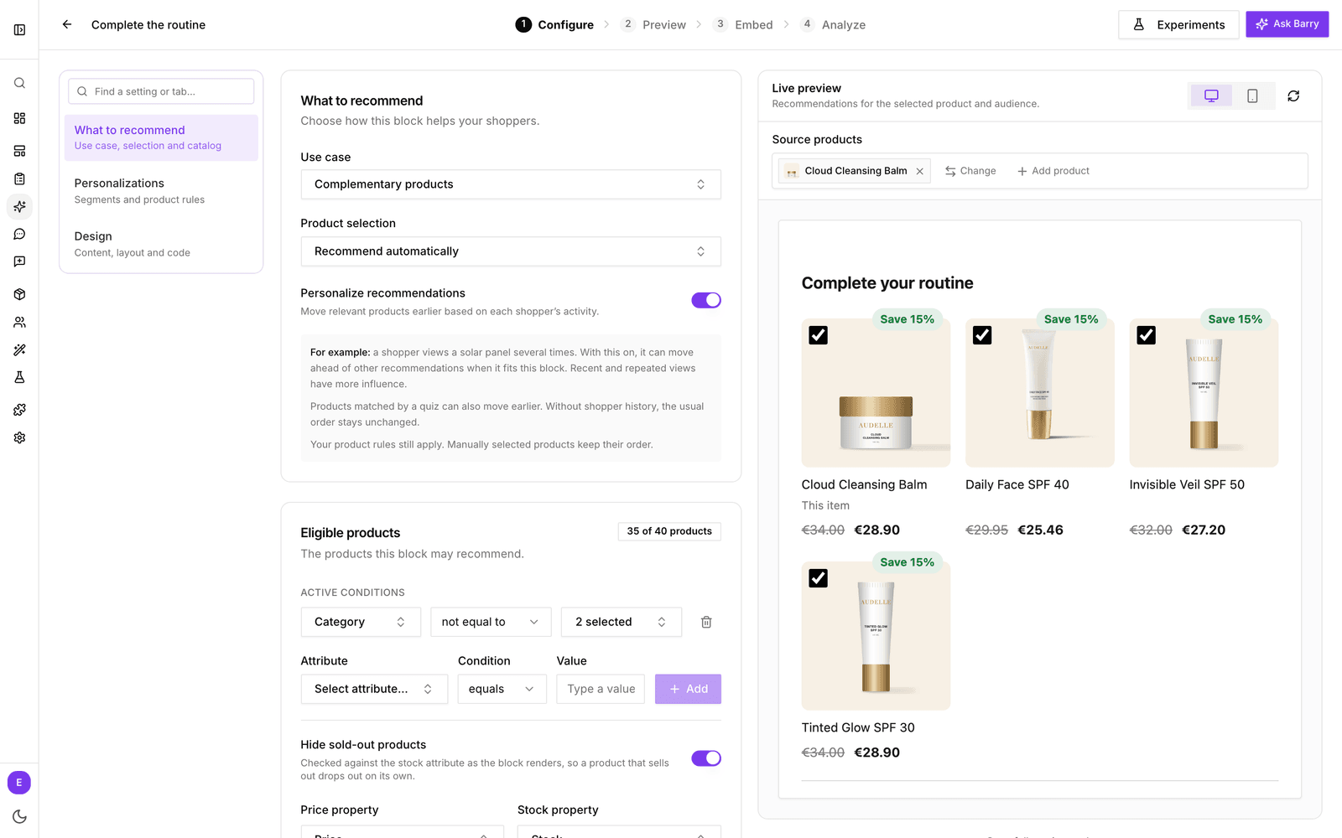Select the What to recommend tab
This screenshot has width=1342, height=838.
coord(161,137)
